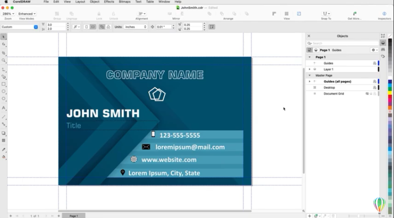Toggle portrait page orientation
Image resolution: width=394 pixels, height=218 pixels.
coord(86,27)
